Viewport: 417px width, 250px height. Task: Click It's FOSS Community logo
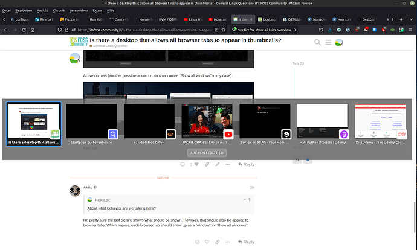pyautogui.click(x=79, y=42)
